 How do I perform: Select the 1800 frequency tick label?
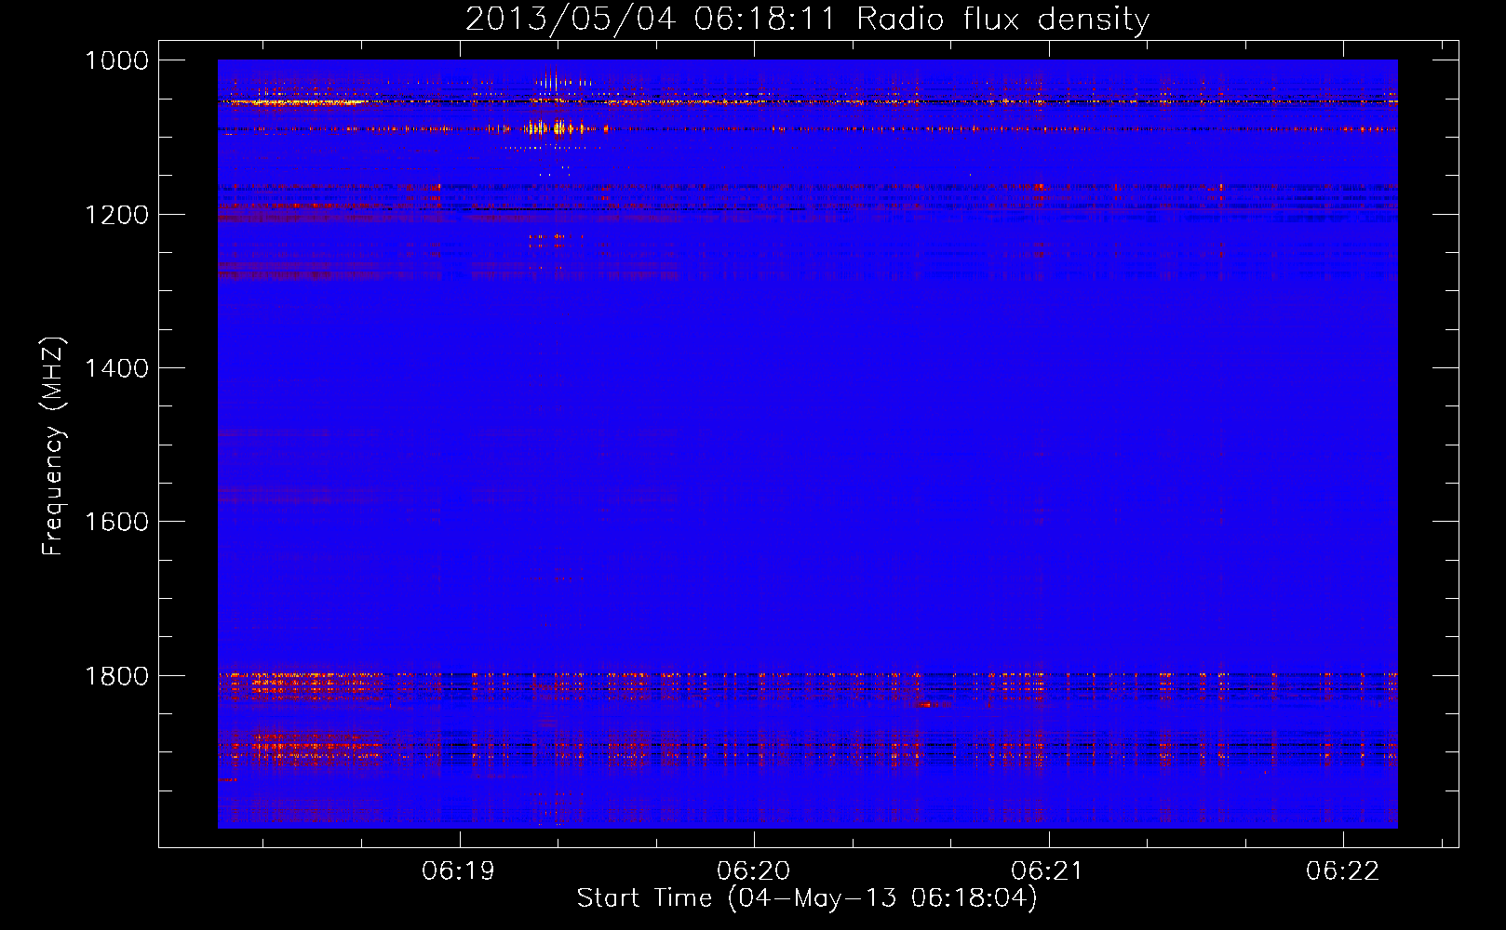(x=117, y=676)
